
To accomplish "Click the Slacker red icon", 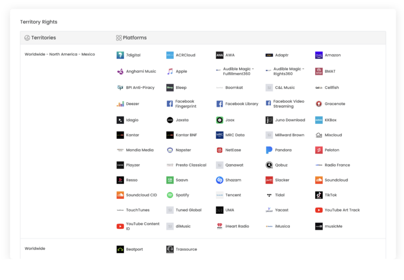I will pyautogui.click(x=269, y=180).
